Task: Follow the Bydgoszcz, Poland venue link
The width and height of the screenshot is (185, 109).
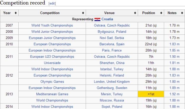Action: point(112,32)
